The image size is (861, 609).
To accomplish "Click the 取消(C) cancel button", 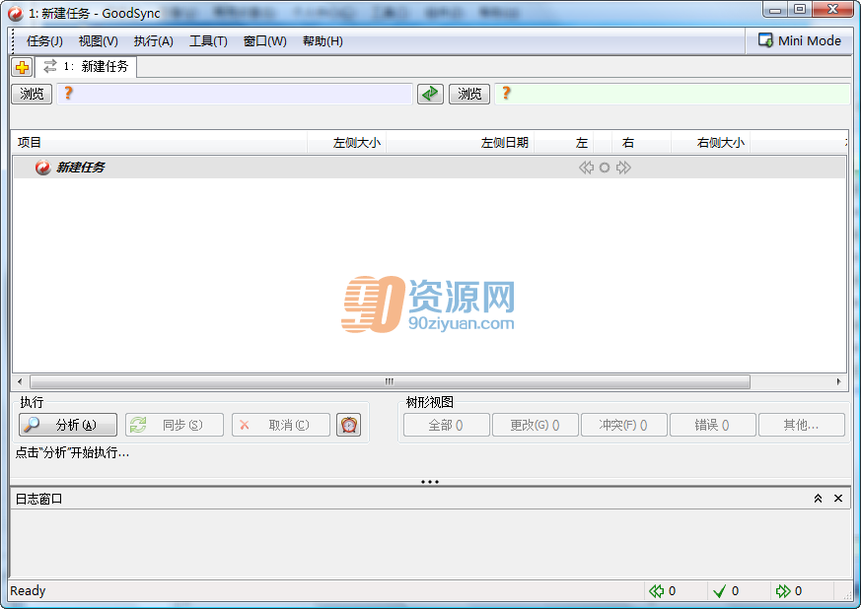I will [281, 425].
